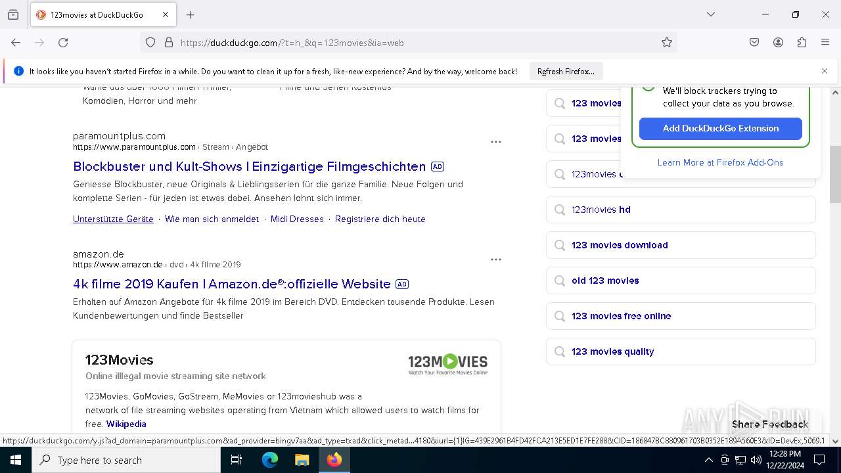This screenshot has height=473, width=841.
Task: Open Wikipedia link in 123Movies box
Action: pos(126,424)
